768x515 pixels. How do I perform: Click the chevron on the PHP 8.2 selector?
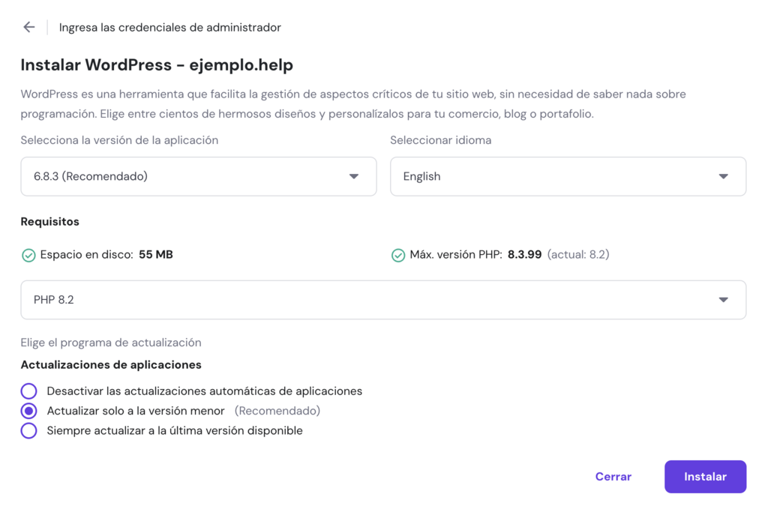point(722,298)
